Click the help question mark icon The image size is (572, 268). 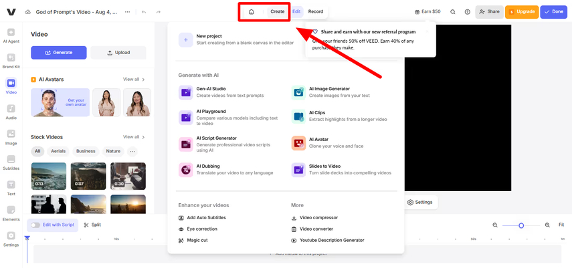pos(467,11)
